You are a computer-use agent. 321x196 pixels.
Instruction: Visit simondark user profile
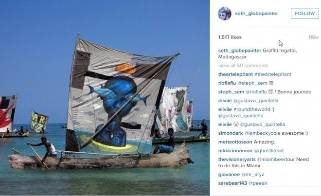coord(231,133)
